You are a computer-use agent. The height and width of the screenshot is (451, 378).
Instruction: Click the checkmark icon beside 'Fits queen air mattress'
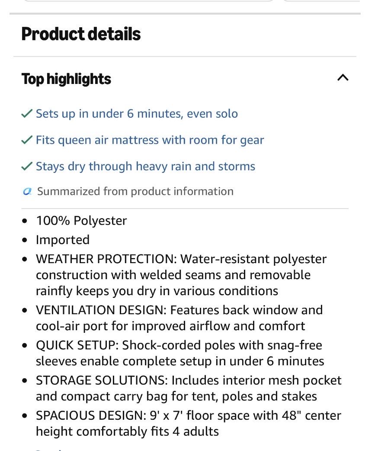point(27,140)
